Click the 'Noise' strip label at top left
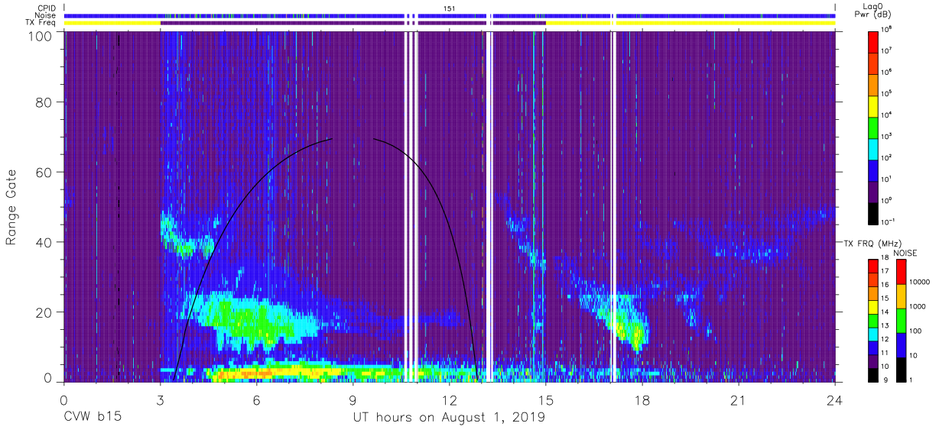This screenshot has width=939, height=433. (46, 15)
